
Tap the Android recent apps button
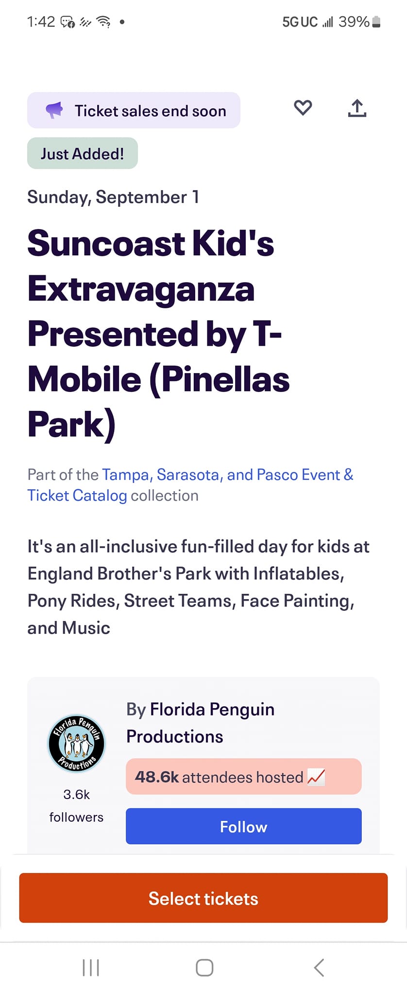coord(91,967)
